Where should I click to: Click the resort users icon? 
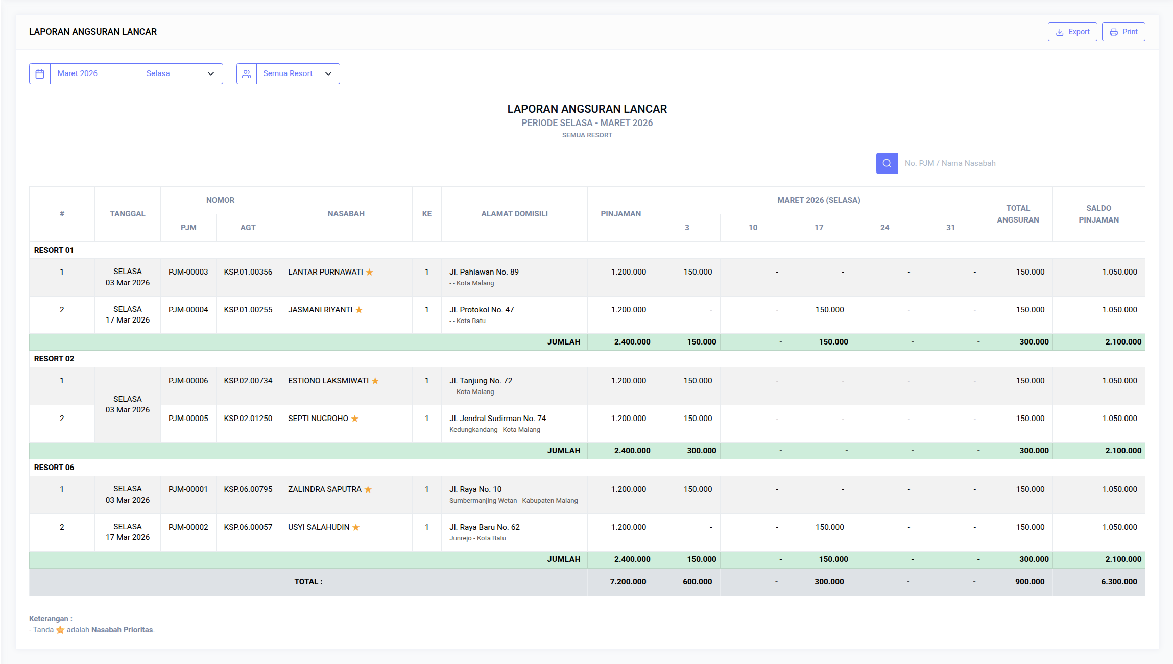pos(247,73)
